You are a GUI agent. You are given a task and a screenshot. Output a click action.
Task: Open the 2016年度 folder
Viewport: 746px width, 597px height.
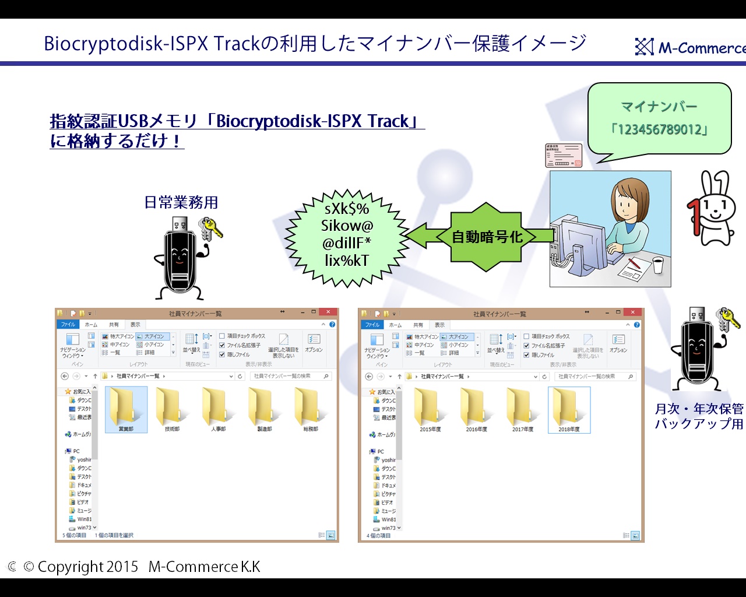point(476,410)
